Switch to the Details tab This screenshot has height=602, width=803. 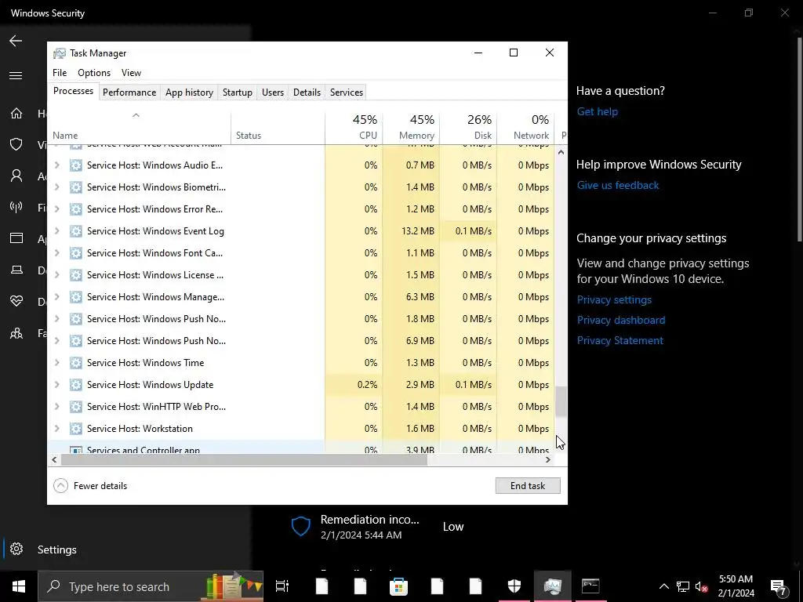pos(307,92)
